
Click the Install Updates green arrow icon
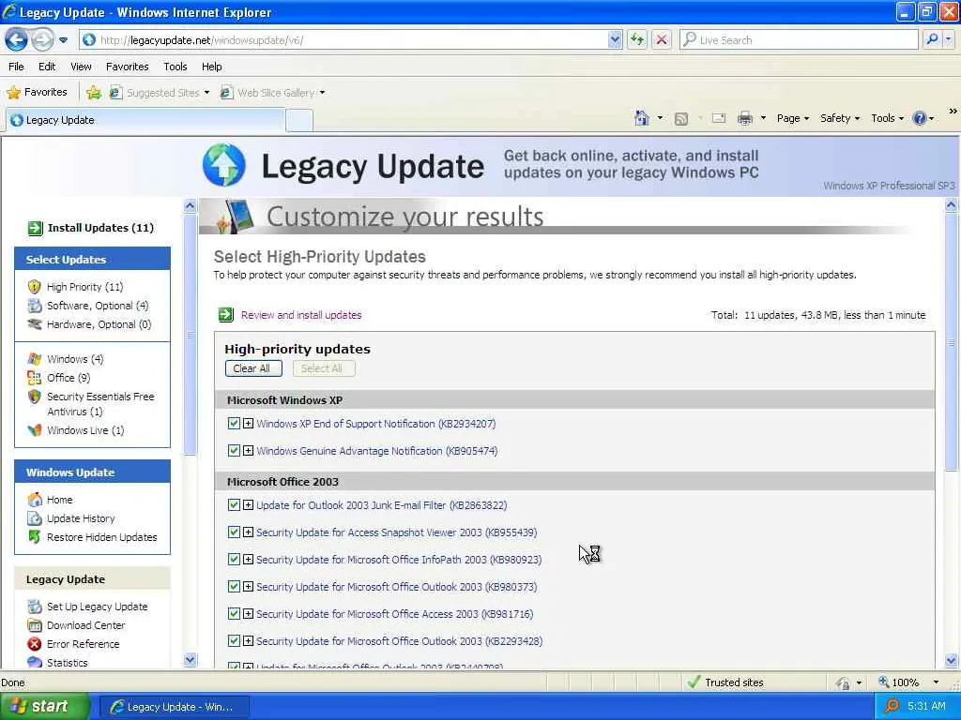pyautogui.click(x=35, y=229)
